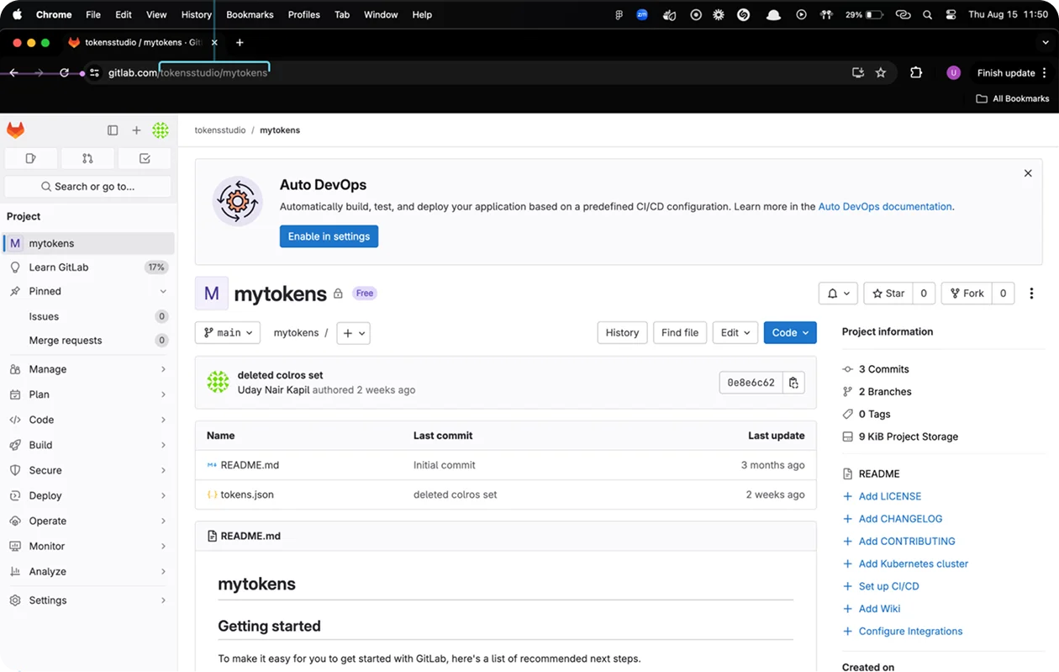Image resolution: width=1059 pixels, height=672 pixels.
Task: Fork the mytokens project
Action: point(967,294)
